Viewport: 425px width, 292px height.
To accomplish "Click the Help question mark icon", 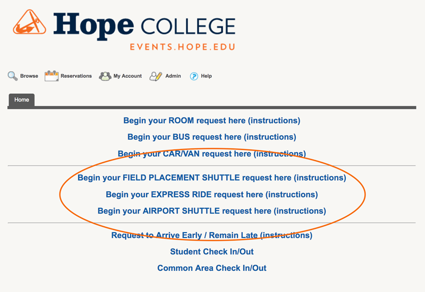I will (194, 76).
